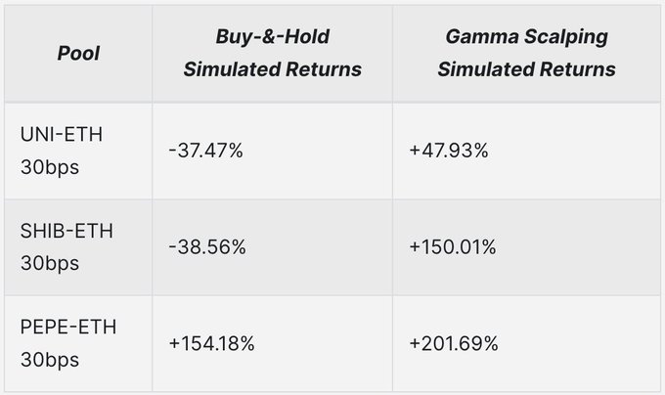Viewport: 665px width, 395px height.
Task: Click '30bps' under PEPE-ETH
Action: pos(49,359)
